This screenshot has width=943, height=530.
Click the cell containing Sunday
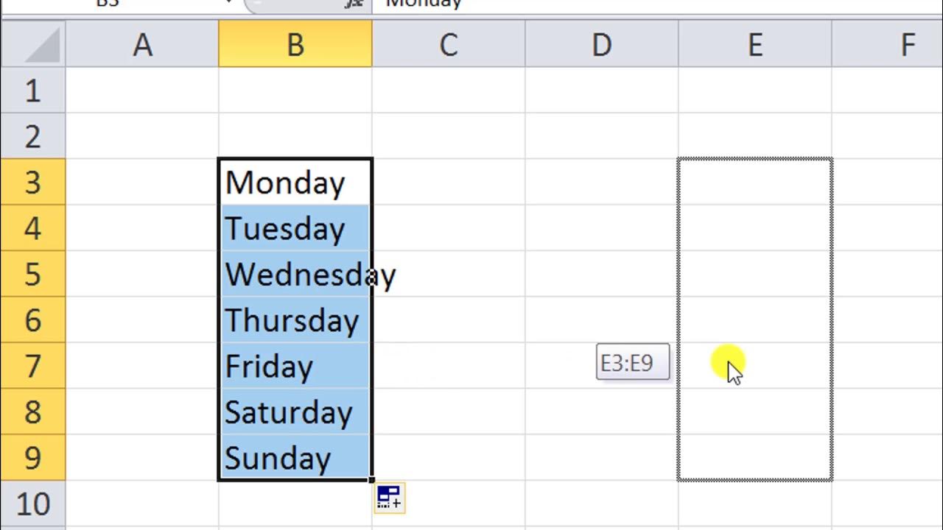click(295, 458)
